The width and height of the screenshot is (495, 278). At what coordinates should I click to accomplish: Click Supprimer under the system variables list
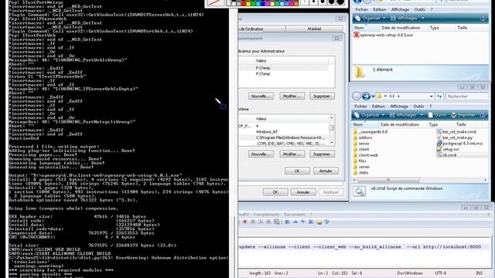[322, 154]
